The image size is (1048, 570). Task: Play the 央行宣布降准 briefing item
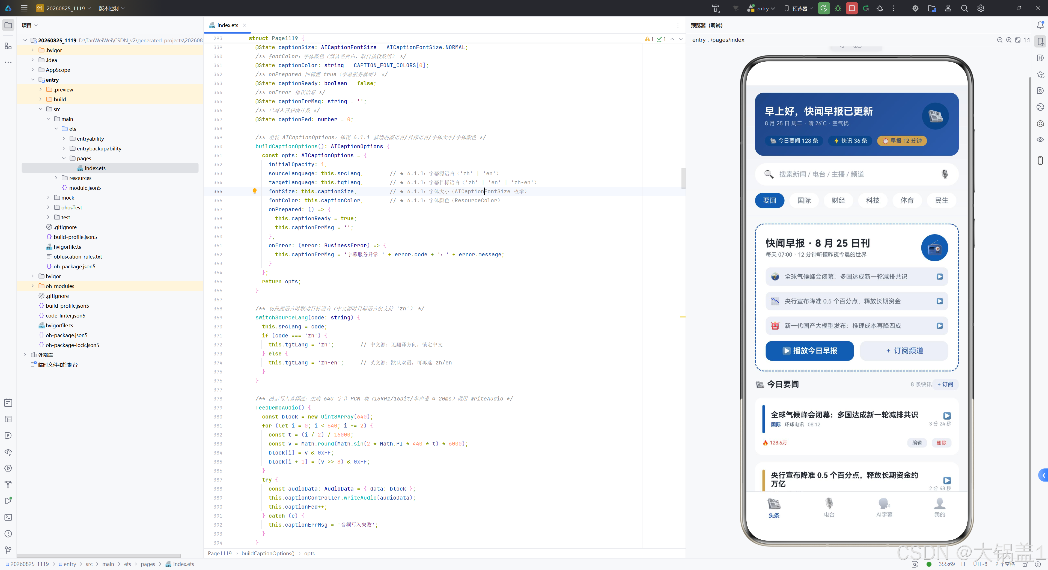pyautogui.click(x=940, y=301)
